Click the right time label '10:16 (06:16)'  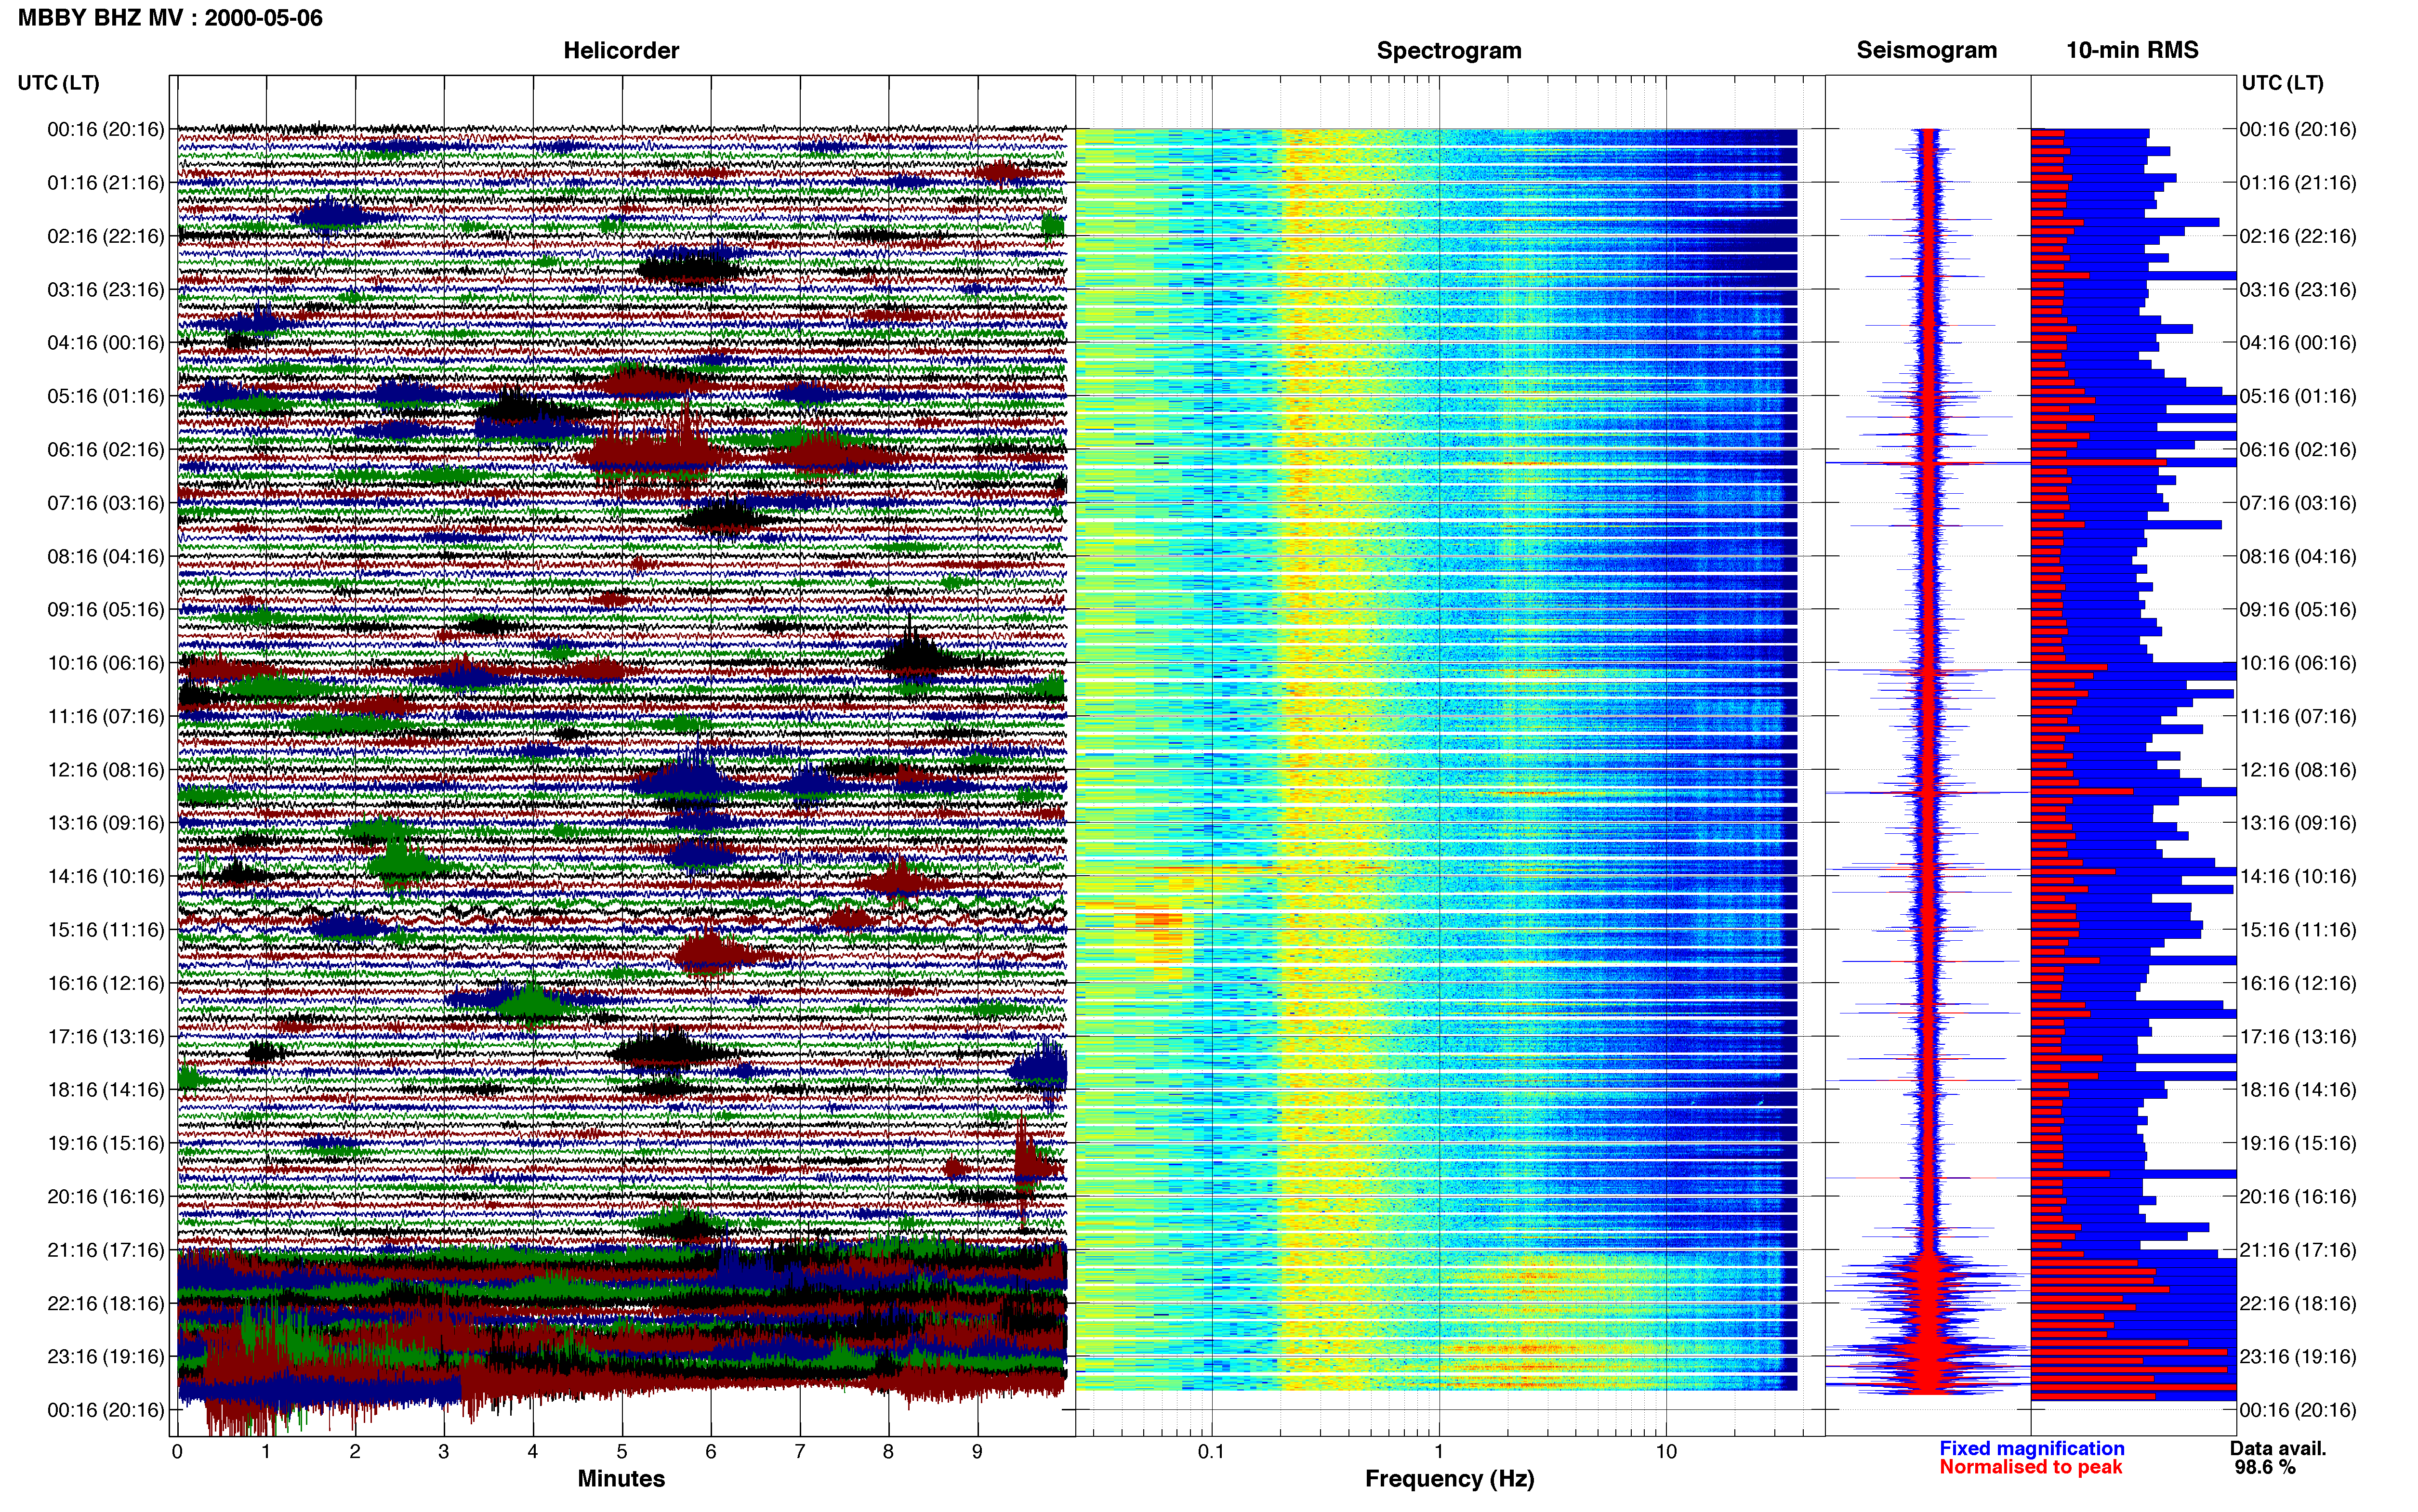tap(2298, 663)
